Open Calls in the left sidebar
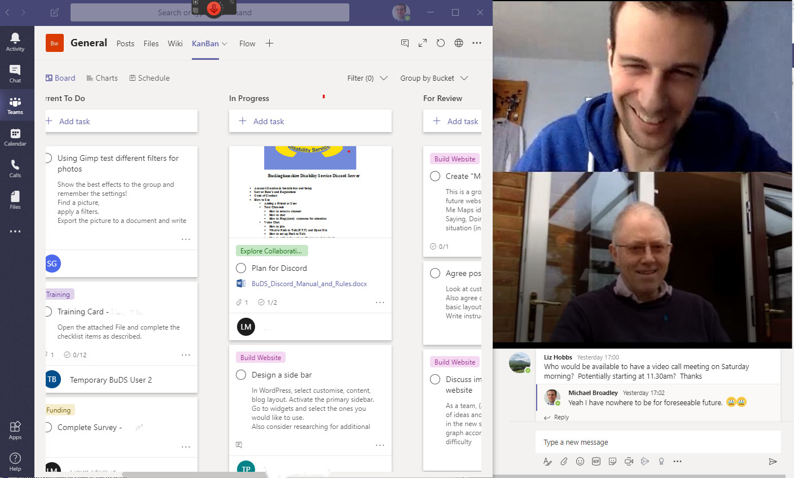Viewport: 794px width, 478px height. point(15,169)
